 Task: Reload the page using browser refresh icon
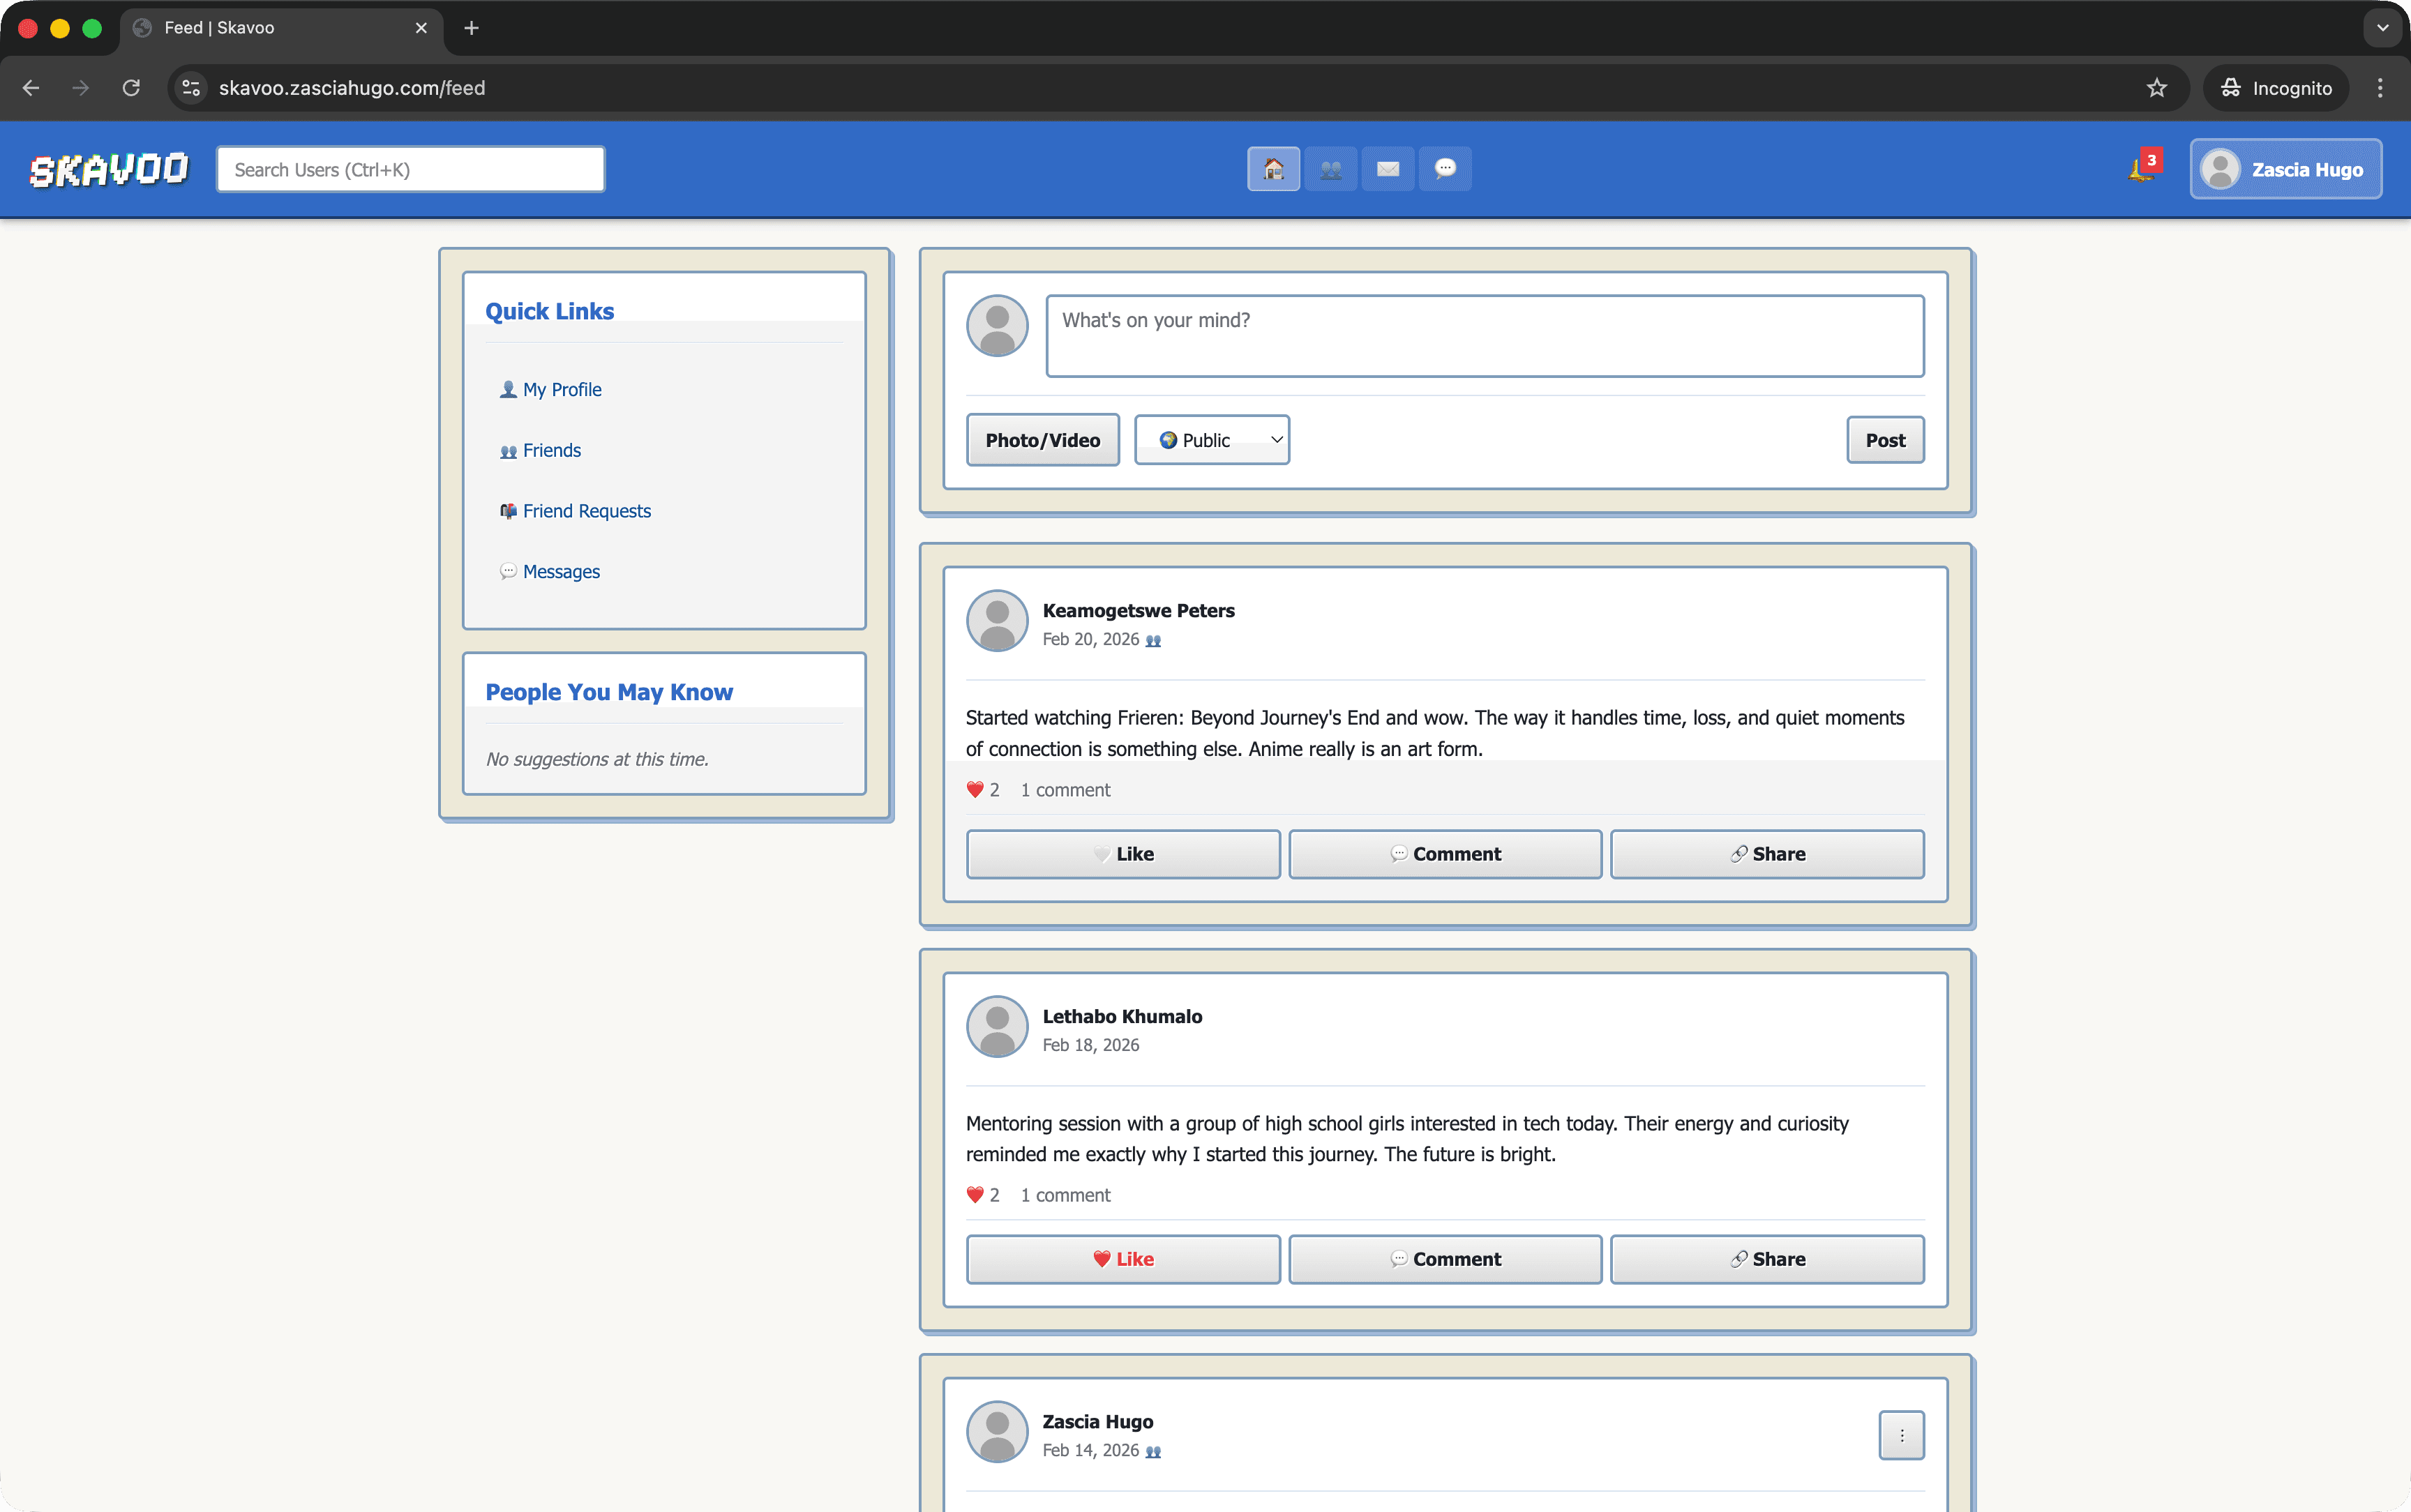coord(131,88)
